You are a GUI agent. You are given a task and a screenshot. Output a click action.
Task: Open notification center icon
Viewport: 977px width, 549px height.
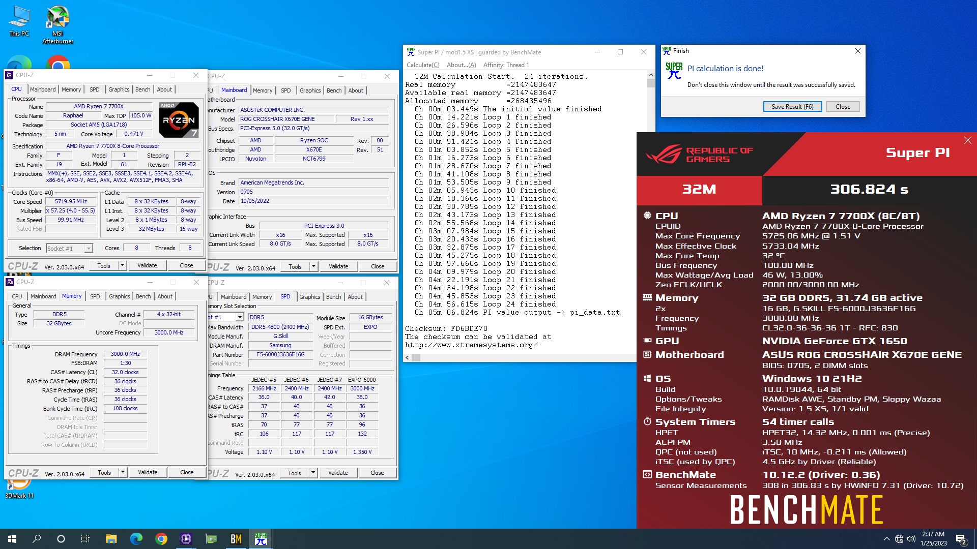point(961,539)
